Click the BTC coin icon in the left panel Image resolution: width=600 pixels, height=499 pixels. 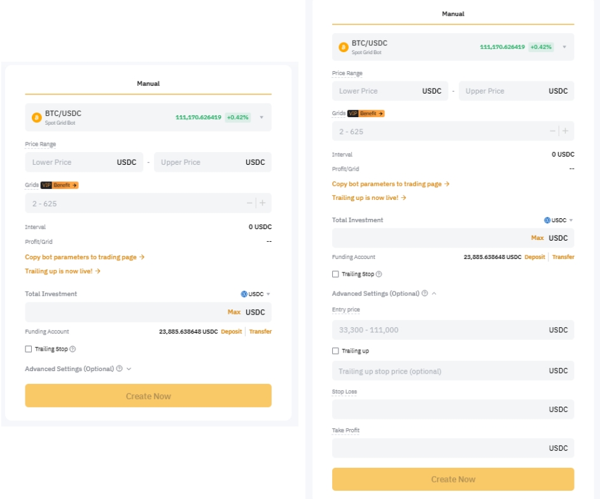pyautogui.click(x=36, y=118)
